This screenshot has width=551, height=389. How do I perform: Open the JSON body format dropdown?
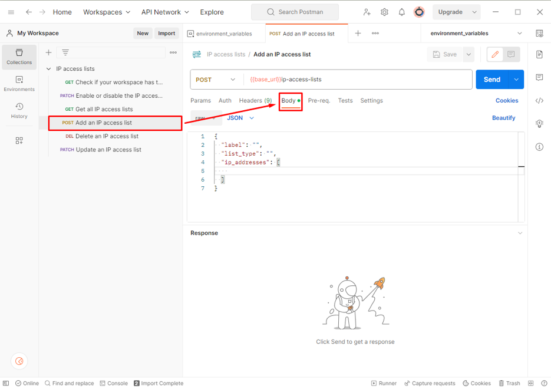(240, 118)
